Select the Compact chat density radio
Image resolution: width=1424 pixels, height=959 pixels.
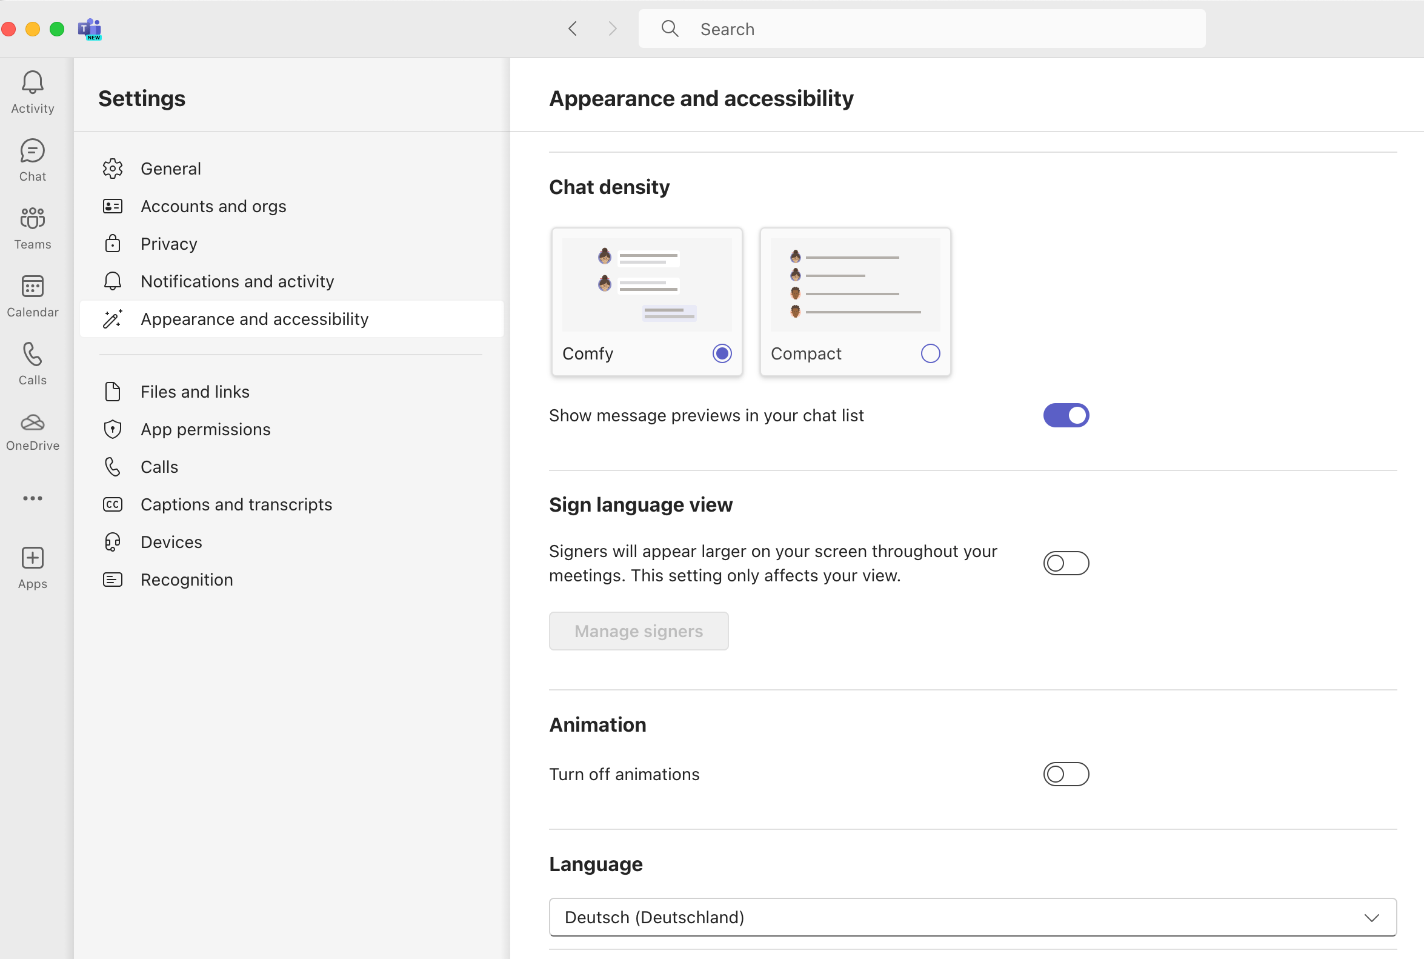click(930, 353)
